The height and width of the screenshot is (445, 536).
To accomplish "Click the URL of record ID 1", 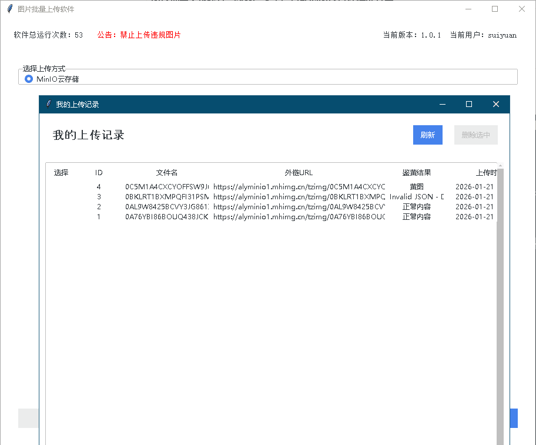I will click(299, 217).
